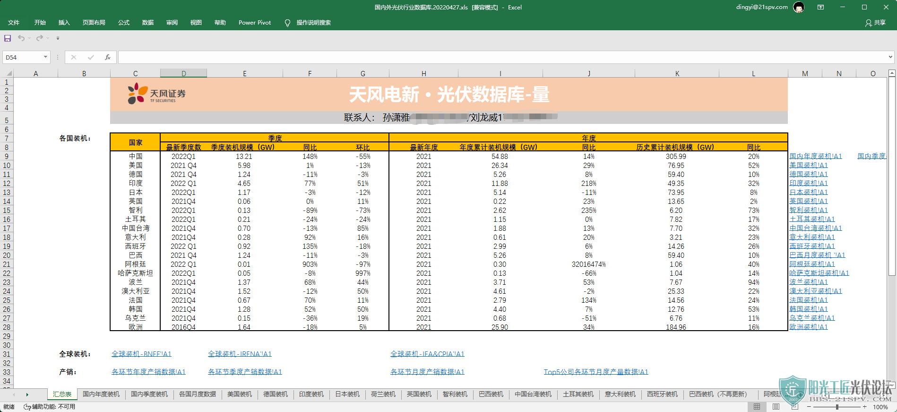Click the Normal view icon in status bar
This screenshot has height=412, width=897.
[757, 407]
